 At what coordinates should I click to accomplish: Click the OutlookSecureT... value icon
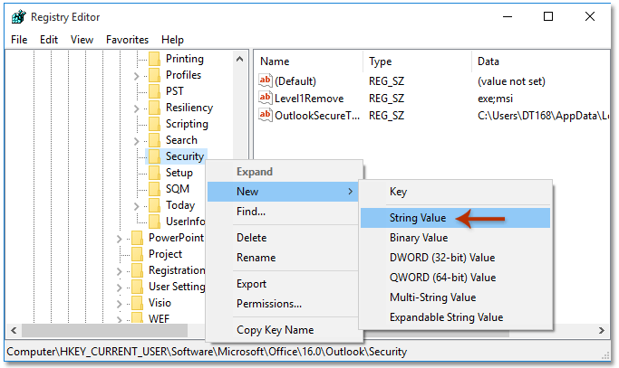tap(266, 115)
